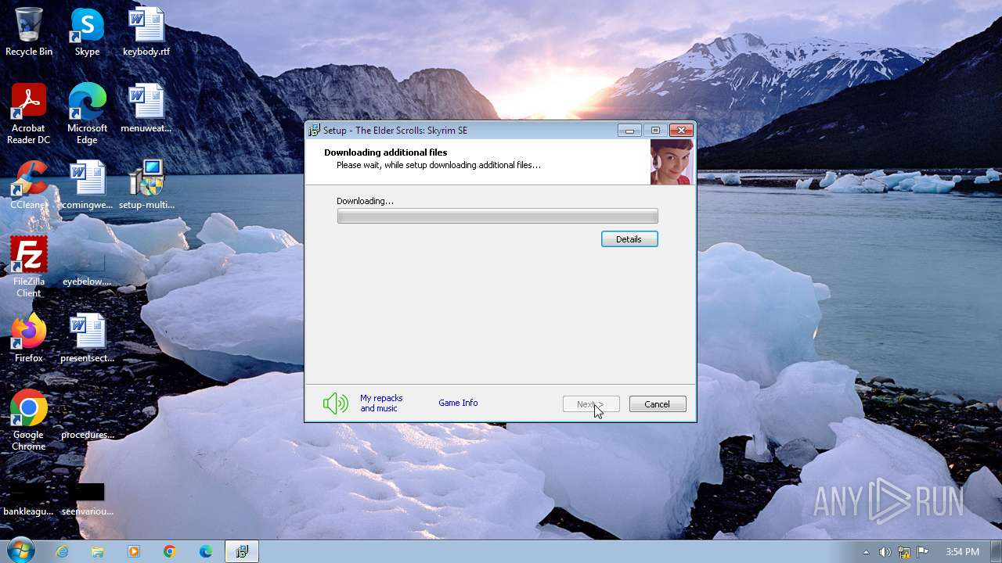The height and width of the screenshot is (563, 1002).
Task: Click the installer portrait thumbnail
Action: 672,162
